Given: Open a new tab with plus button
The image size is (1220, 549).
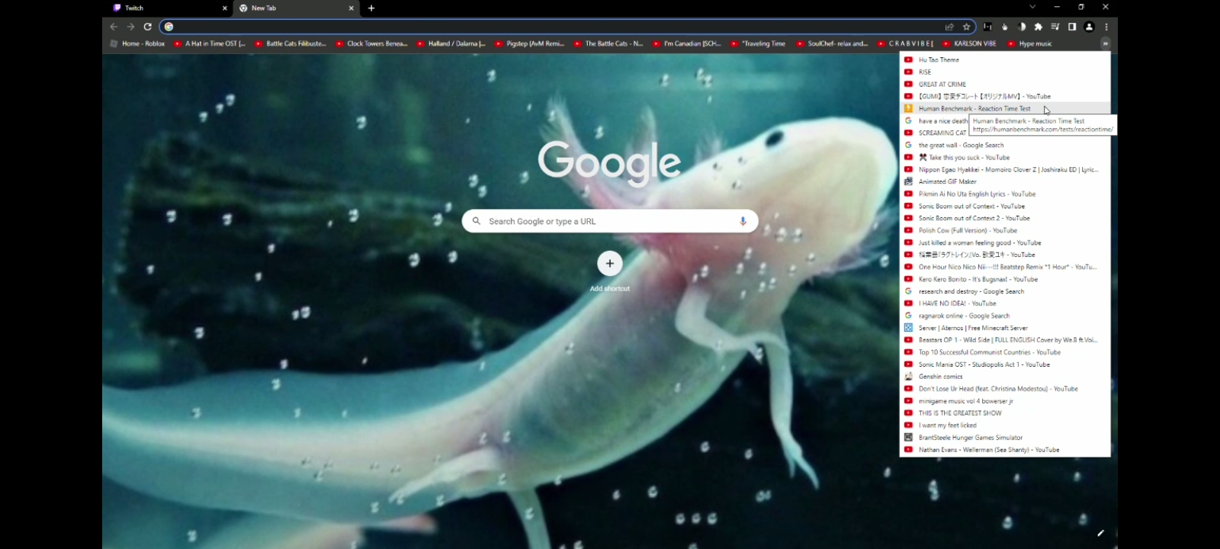Looking at the screenshot, I should click(371, 8).
